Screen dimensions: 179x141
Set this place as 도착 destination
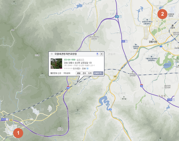(x=90, y=73)
